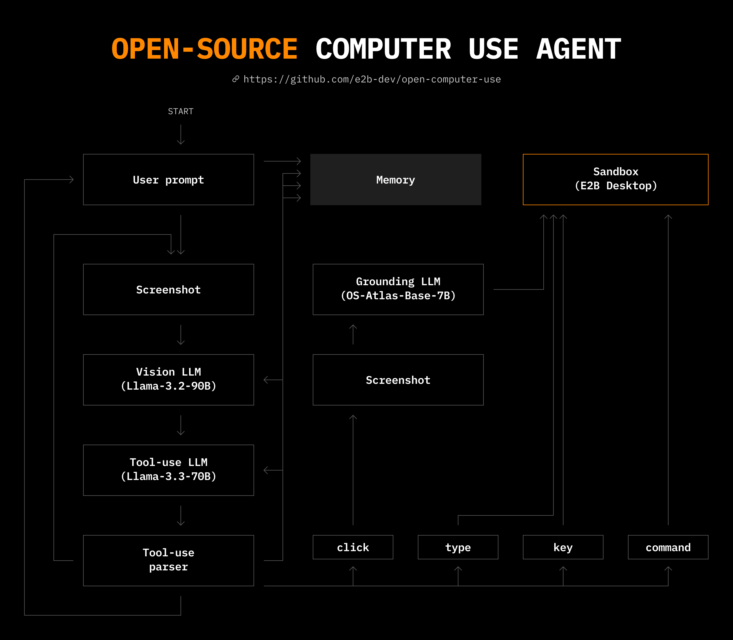This screenshot has width=733, height=640.
Task: Click the Tool-use LLM (Llama-3.3-70B) box
Action: 168,470
